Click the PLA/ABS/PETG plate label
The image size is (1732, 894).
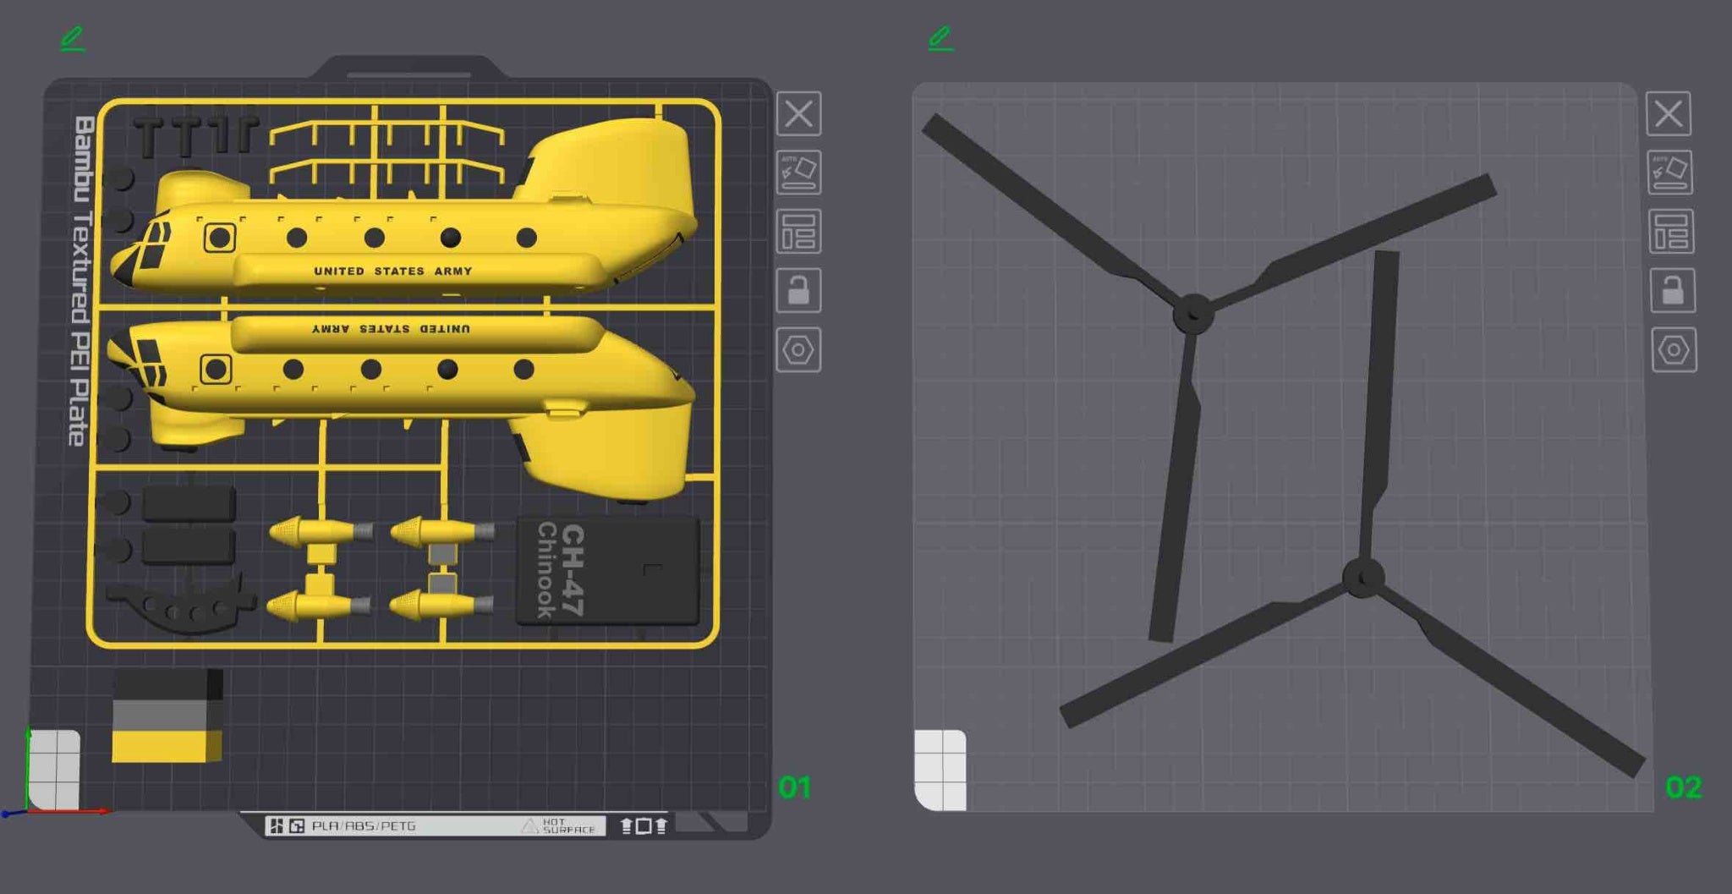click(364, 825)
